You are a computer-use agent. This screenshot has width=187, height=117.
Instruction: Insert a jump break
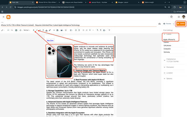(93, 30)
